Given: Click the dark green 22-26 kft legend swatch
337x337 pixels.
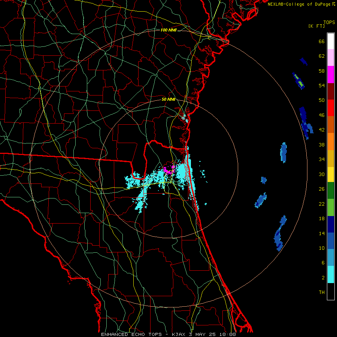Looking at the screenshot, I should [x=331, y=191].
